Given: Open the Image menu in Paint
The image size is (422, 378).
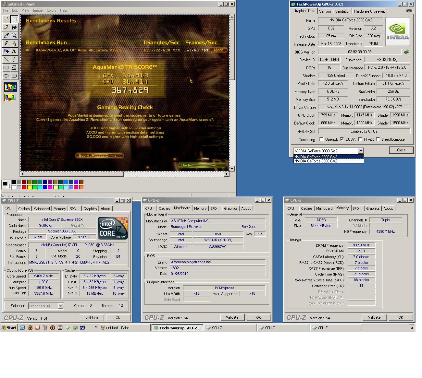Looking at the screenshot, I should (38, 10).
